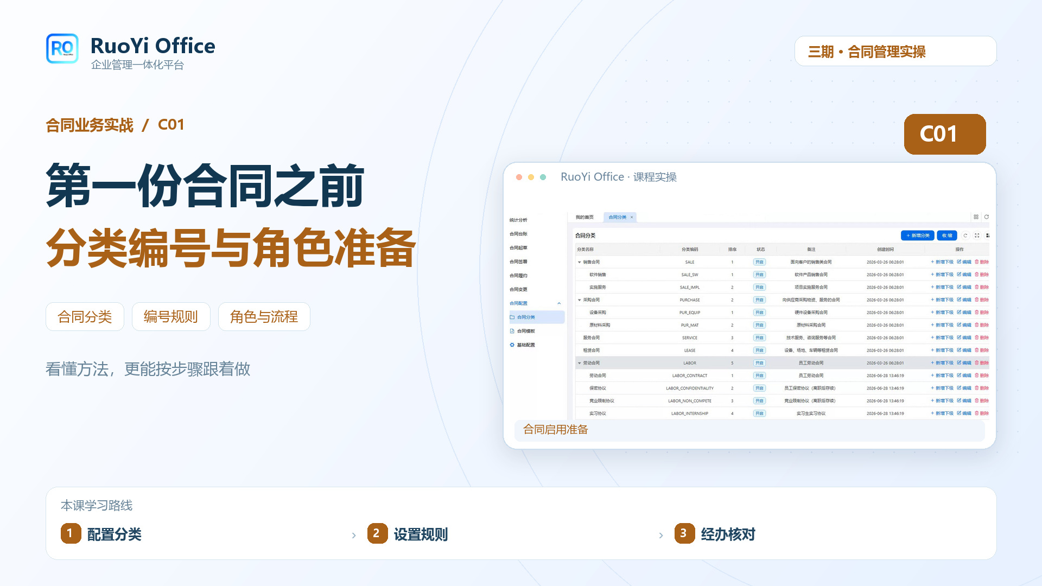Click 删除 in the 租赁合同 row
This screenshot has height=586, width=1042.
(982, 350)
